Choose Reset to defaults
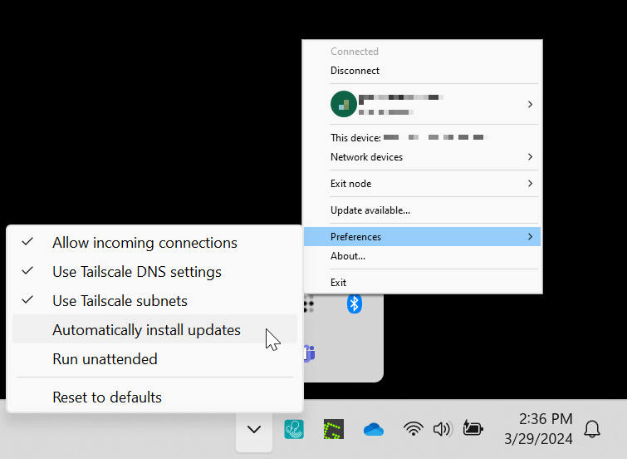The width and height of the screenshot is (627, 459). pos(154,397)
